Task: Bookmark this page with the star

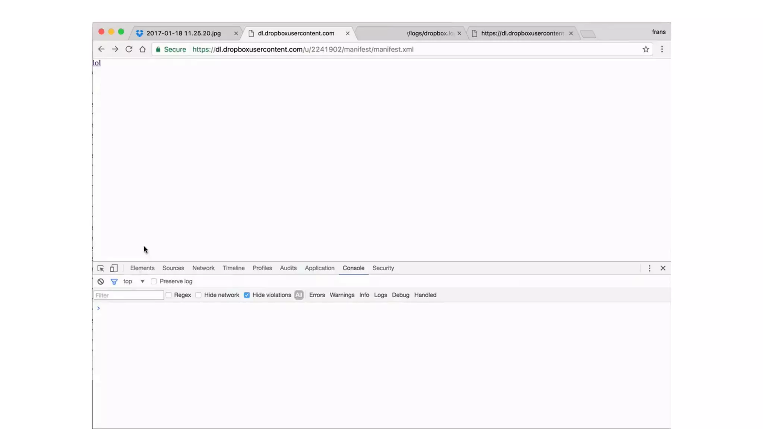Action: [x=646, y=49]
